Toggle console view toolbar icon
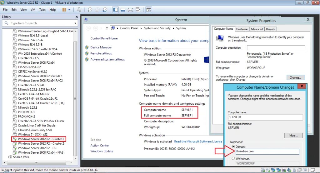The height and width of the screenshot is (173, 320). pyautogui.click(x=149, y=10)
